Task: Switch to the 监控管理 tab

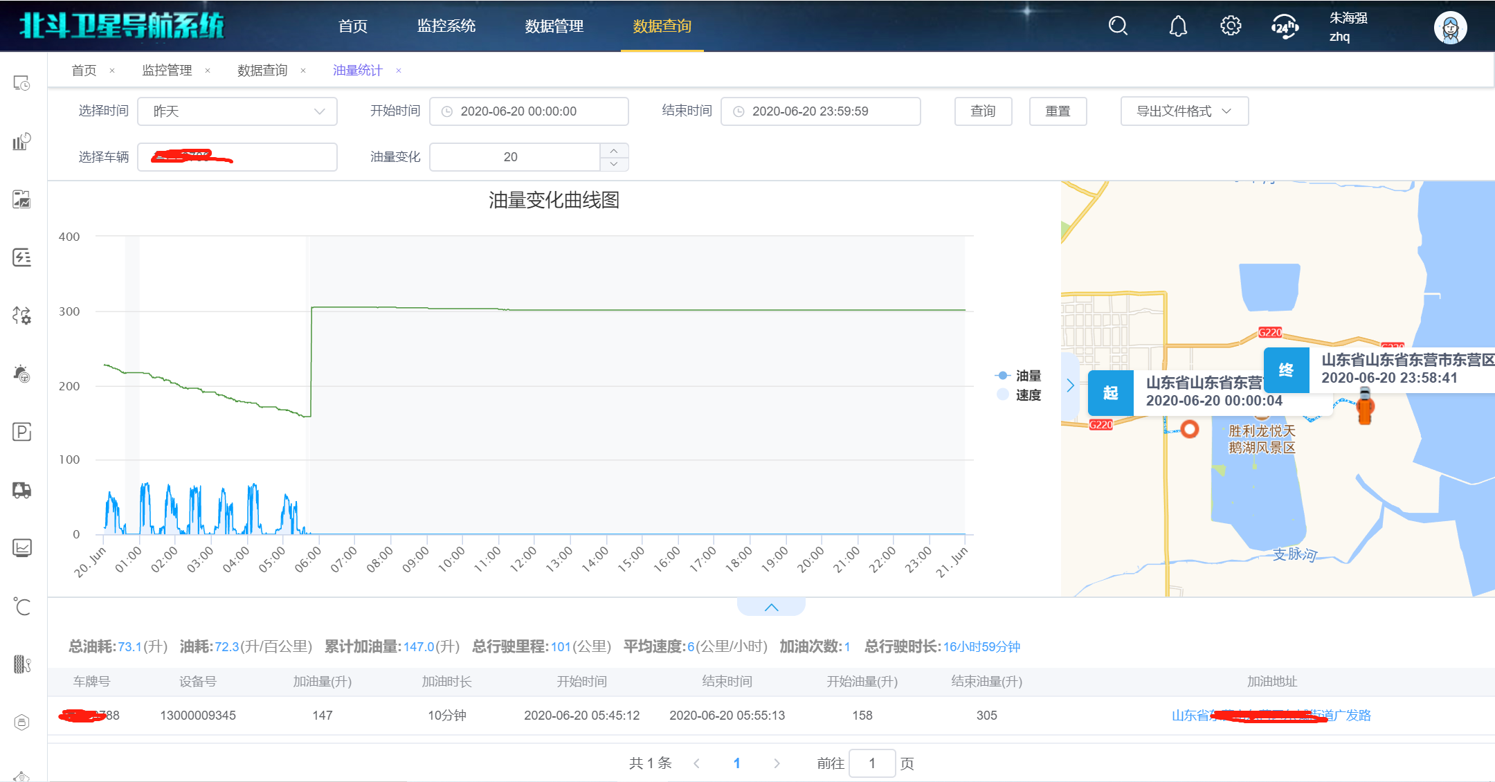Action: (x=167, y=71)
